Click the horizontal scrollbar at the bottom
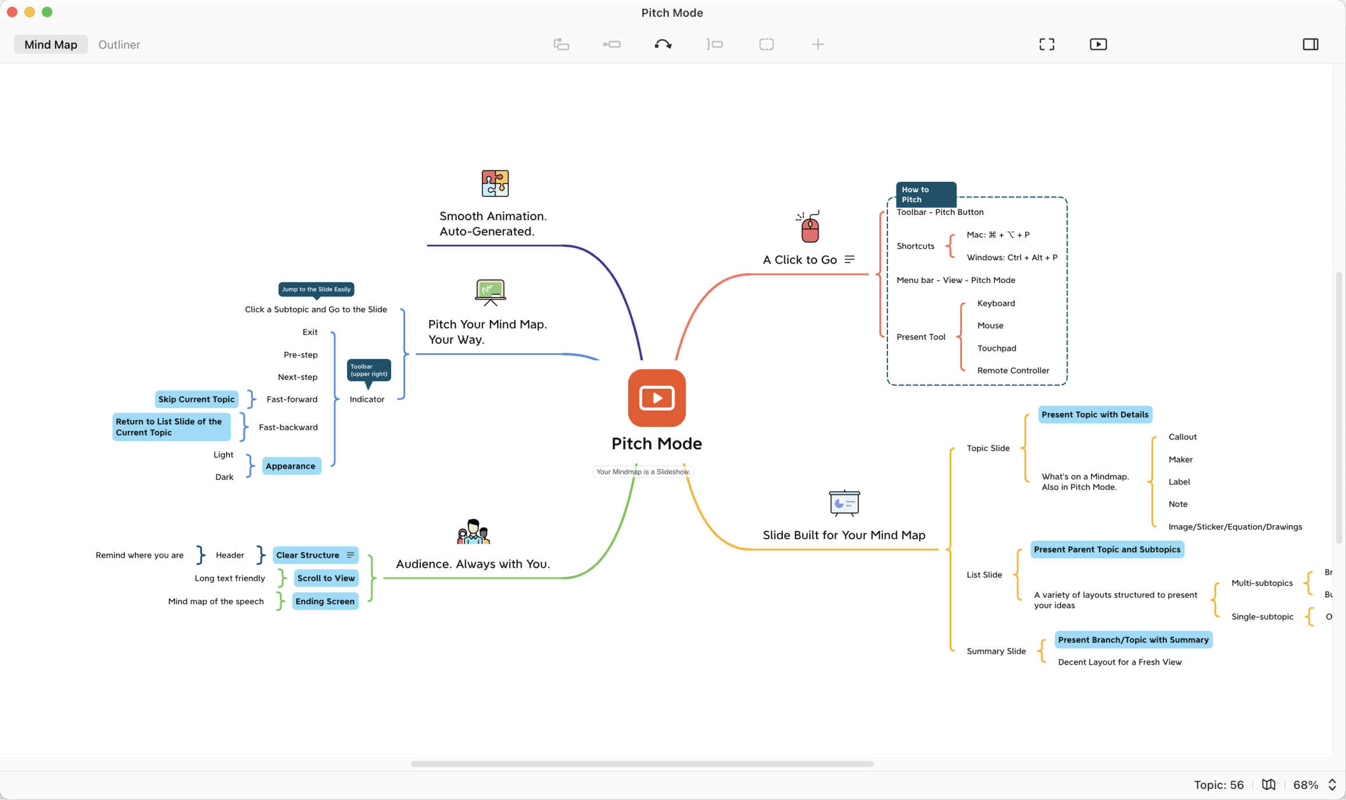1346x800 pixels. pos(643,764)
